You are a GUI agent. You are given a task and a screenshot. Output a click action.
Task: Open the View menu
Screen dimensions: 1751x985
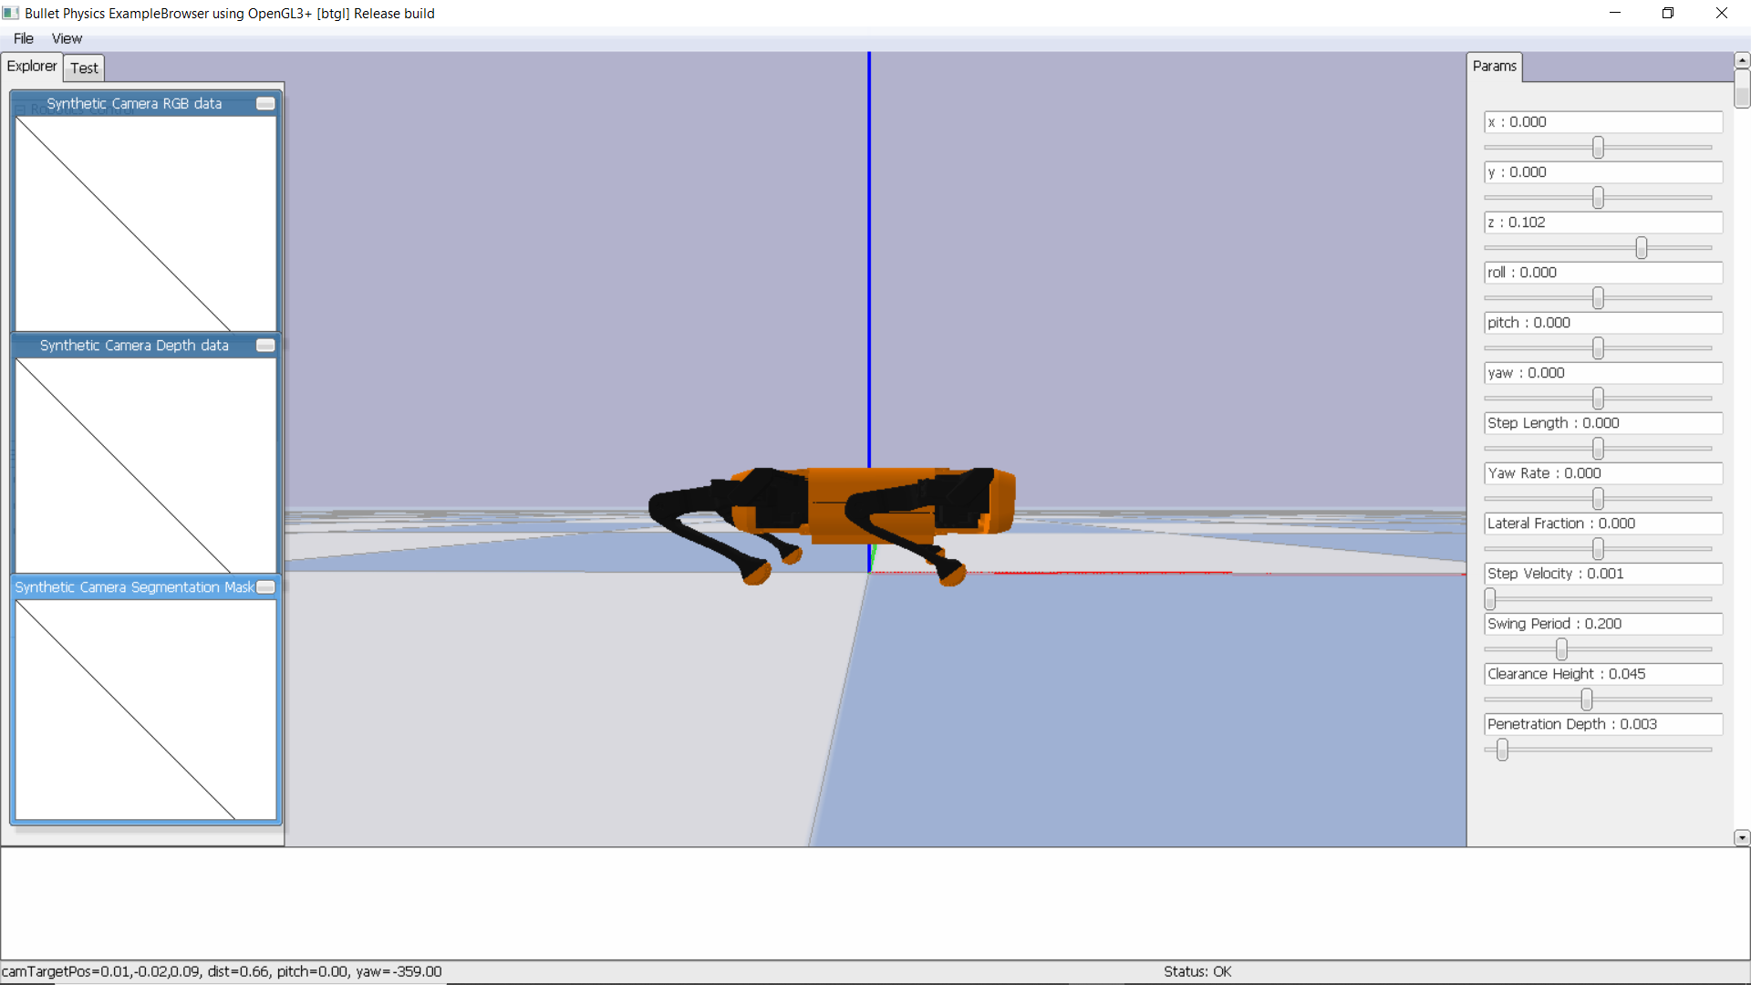[x=67, y=38]
